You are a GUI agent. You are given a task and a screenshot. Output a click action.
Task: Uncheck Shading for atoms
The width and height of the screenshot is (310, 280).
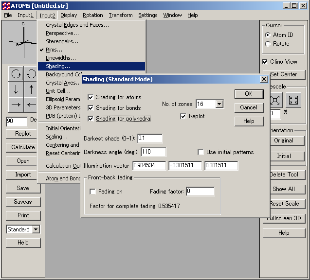click(91, 97)
